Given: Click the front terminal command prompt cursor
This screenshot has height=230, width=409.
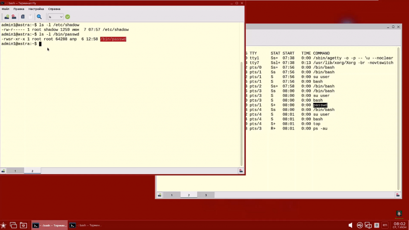Looking at the screenshot, I should (40, 44).
